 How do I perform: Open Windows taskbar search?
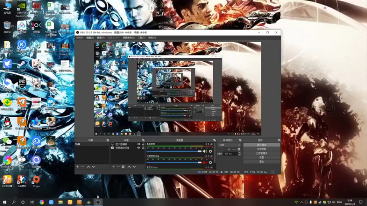pos(14,202)
